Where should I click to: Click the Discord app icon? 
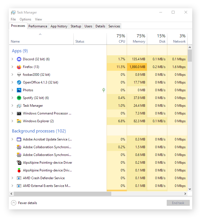pyautogui.click(x=19, y=59)
